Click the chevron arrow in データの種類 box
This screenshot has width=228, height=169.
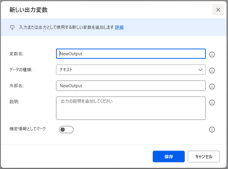pyautogui.click(x=200, y=70)
